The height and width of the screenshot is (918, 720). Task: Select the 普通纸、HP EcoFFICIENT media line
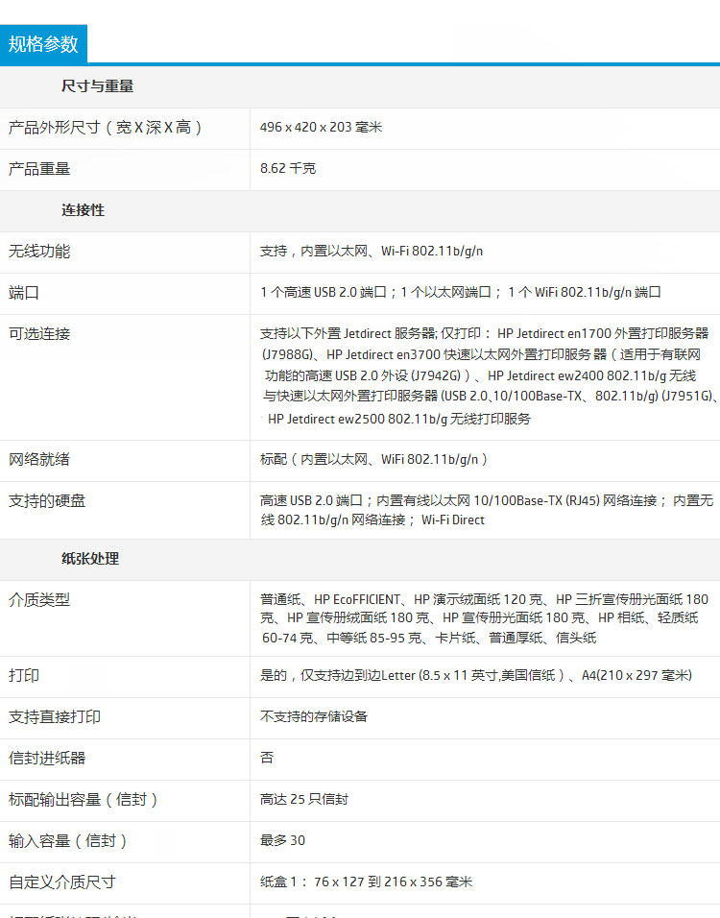484,599
